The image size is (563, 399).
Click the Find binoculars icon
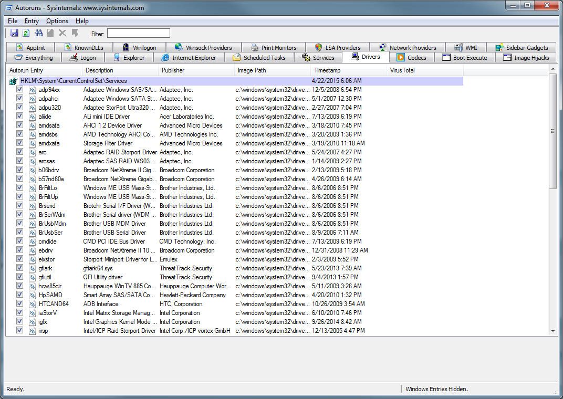(x=38, y=33)
